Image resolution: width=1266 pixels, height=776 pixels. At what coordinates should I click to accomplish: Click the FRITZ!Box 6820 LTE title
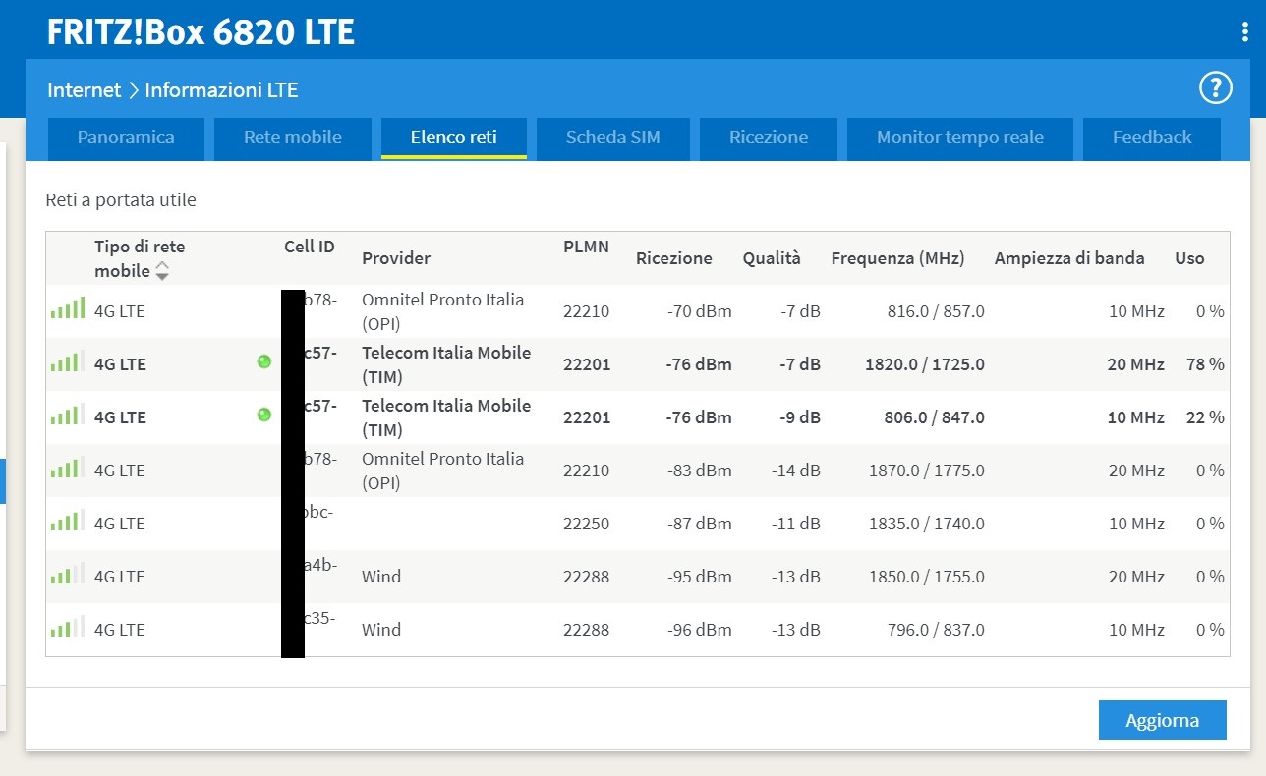pos(201,32)
